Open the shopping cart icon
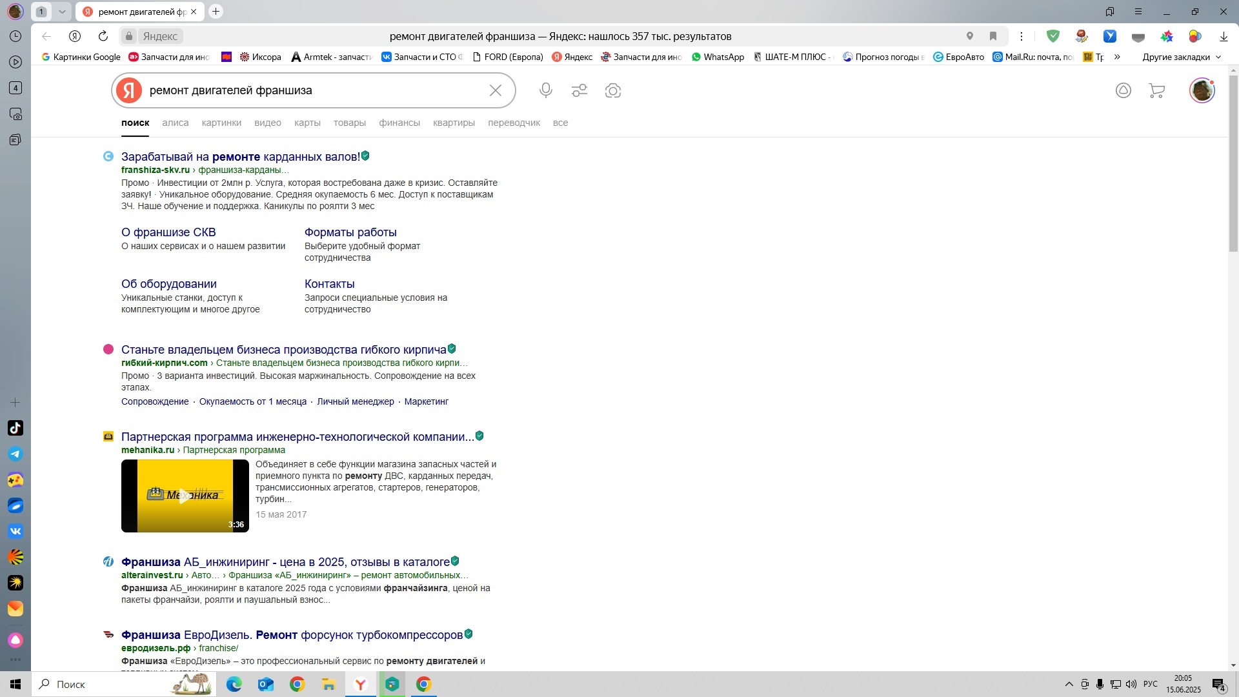 [x=1157, y=90]
